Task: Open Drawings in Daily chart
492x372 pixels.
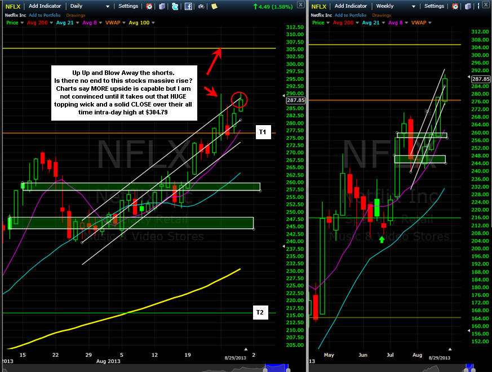Action: 76,15
